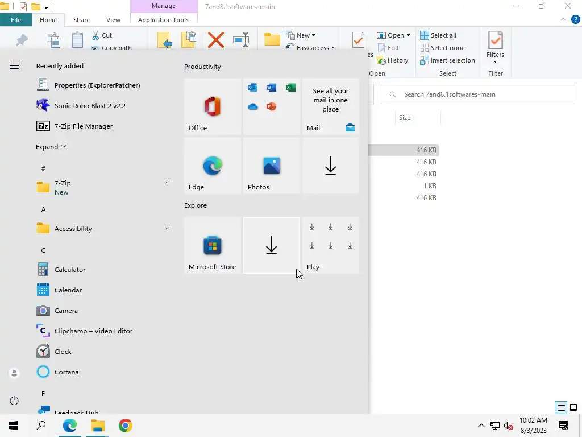Viewport: 582px width, 437px height.
Task: Expand the Recently added list
Action: point(51,147)
